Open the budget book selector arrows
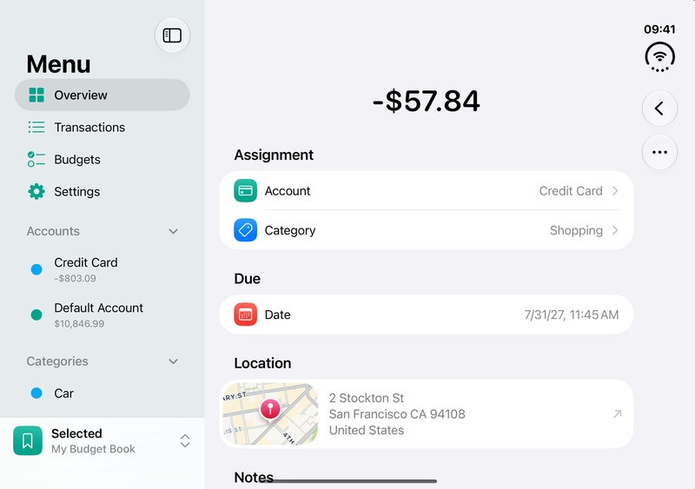 pos(185,440)
